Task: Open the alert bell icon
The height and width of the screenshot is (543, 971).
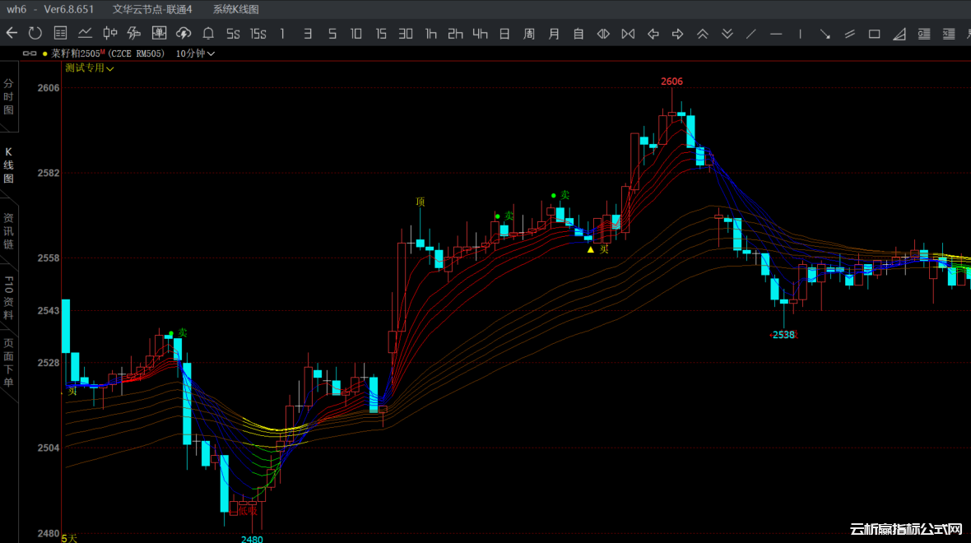Action: click(x=208, y=34)
